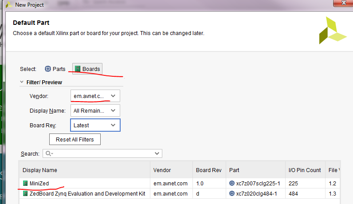The height and width of the screenshot is (204, 353).
Task: Click file version 1.3 cell
Action: (333, 194)
